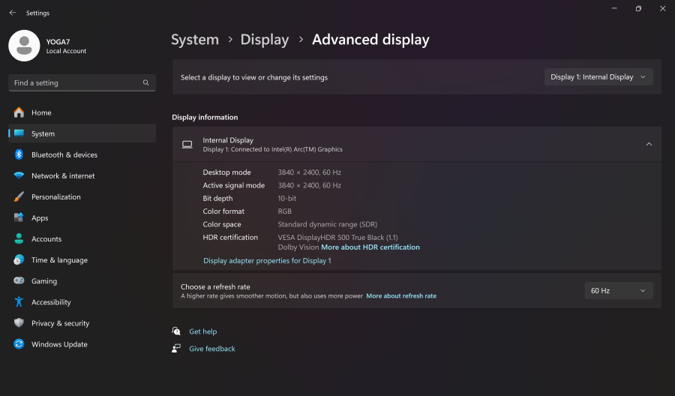Click the Apps icon in sidebar

coord(19,217)
